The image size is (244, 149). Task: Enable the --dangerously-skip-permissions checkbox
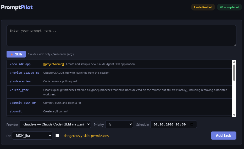pyautogui.click(x=57, y=136)
